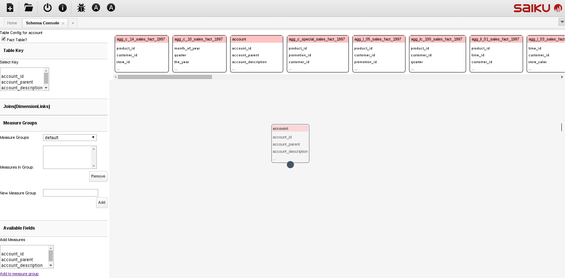The image size is (565, 278).
Task: Open the Home tab
Action: tap(12, 23)
